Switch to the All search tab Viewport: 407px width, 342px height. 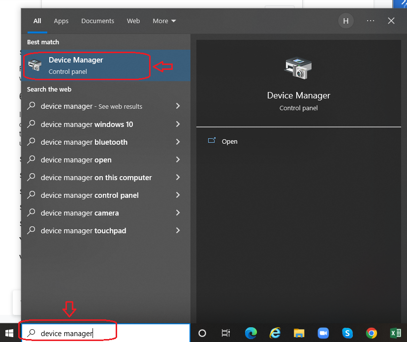(x=37, y=21)
